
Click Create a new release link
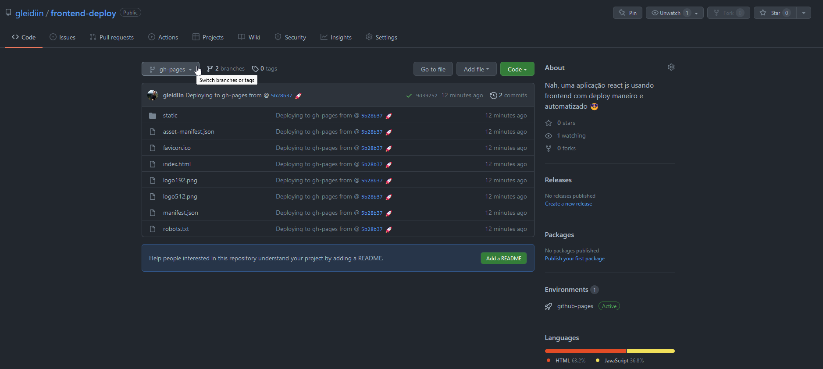pos(568,204)
